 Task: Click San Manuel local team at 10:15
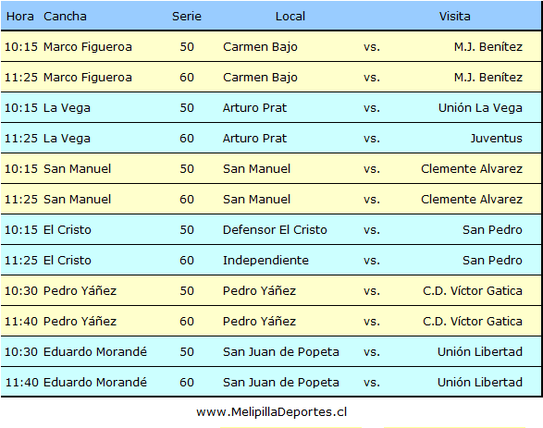click(256, 168)
